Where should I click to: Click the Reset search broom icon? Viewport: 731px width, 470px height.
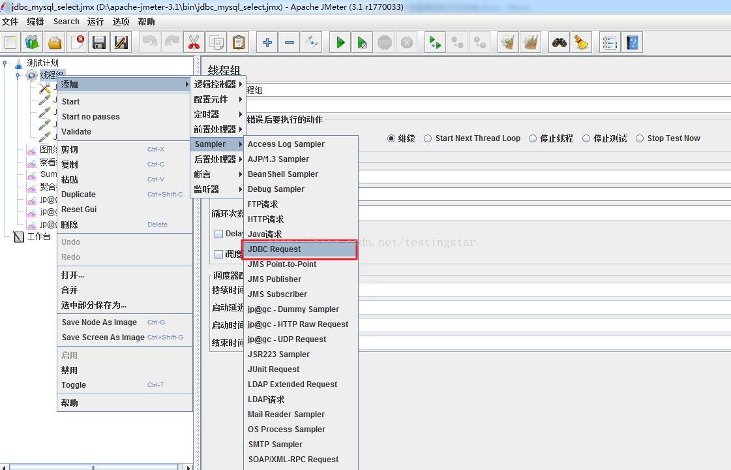click(582, 42)
